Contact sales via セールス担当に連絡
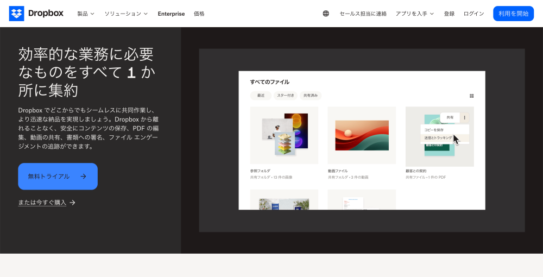Screen dimensions: 543x277 pyautogui.click(x=363, y=14)
